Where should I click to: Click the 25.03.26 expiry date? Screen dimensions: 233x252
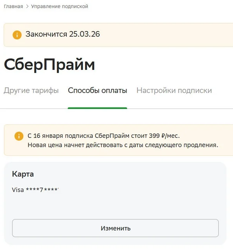tap(85, 34)
